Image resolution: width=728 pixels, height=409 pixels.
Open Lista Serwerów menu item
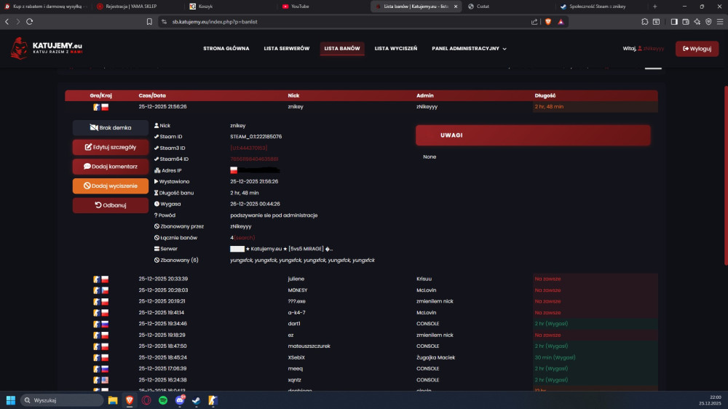(286, 48)
